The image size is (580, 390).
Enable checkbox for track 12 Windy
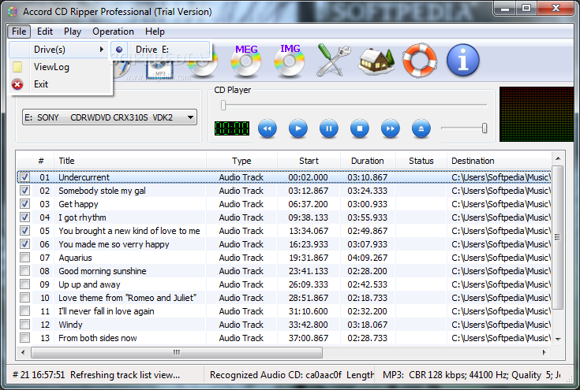(24, 325)
